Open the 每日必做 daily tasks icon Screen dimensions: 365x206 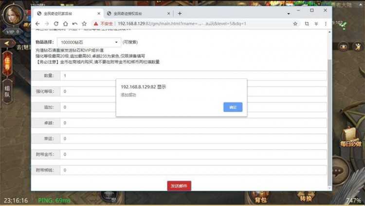click(x=350, y=137)
